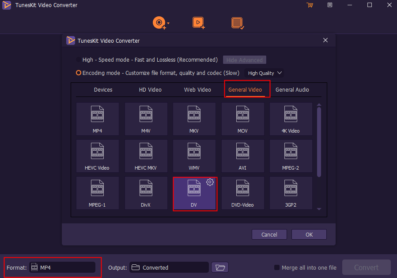The image size is (397, 278).
Task: Click the add video file icon
Action: coord(199,23)
